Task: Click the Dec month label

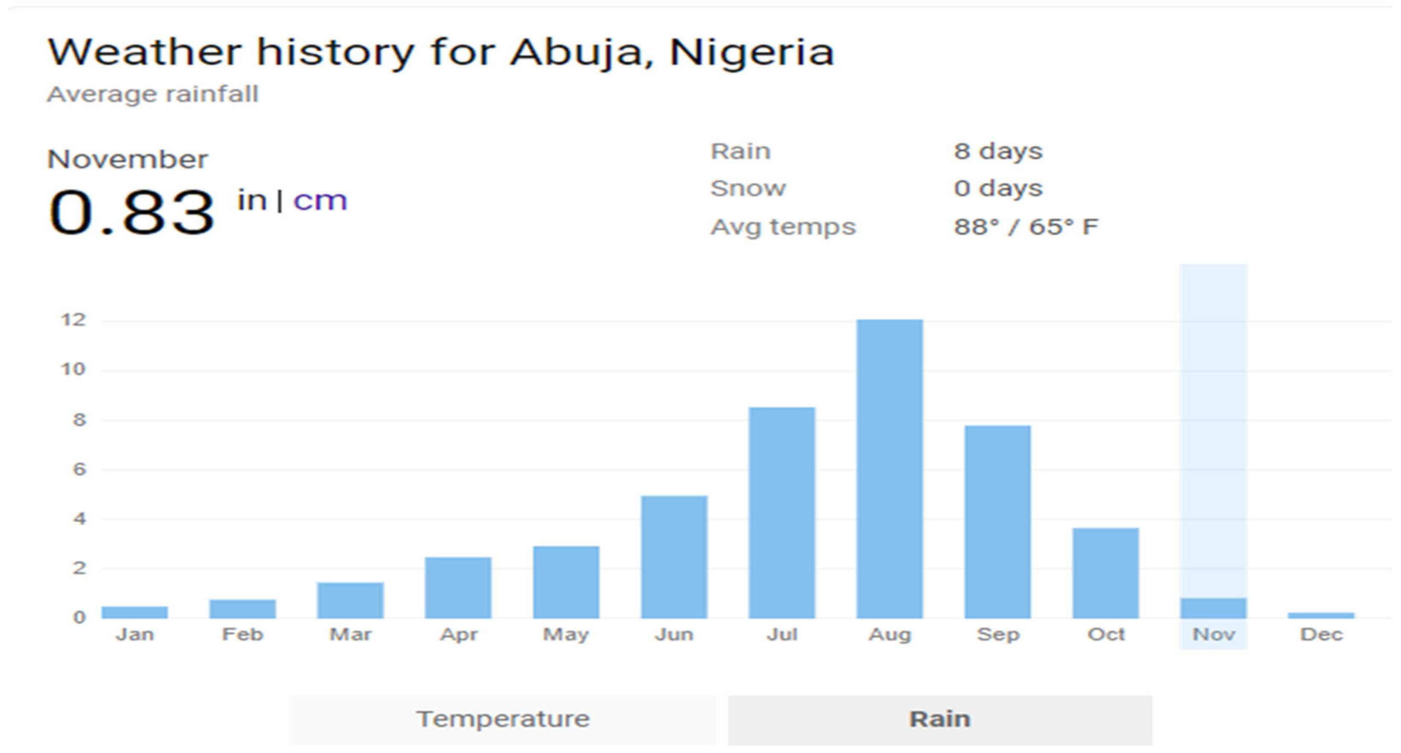Action: point(1321,634)
